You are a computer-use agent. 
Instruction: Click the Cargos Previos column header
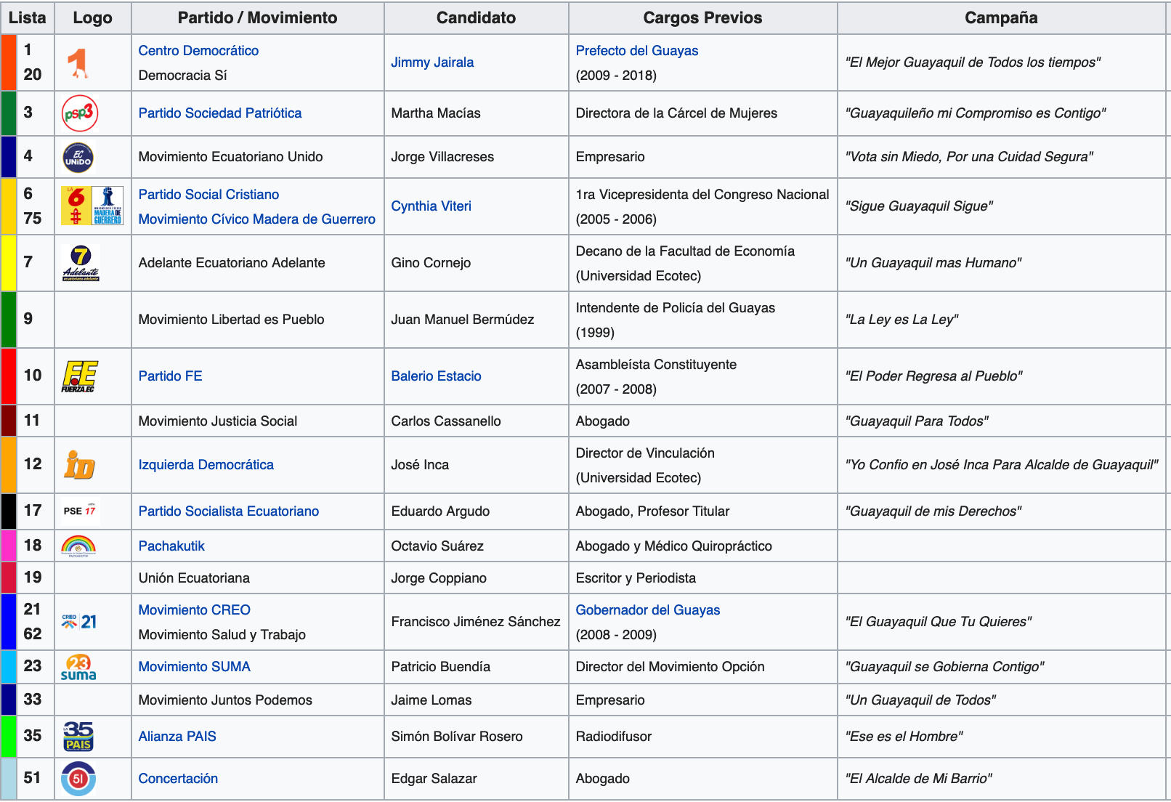pos(703,18)
